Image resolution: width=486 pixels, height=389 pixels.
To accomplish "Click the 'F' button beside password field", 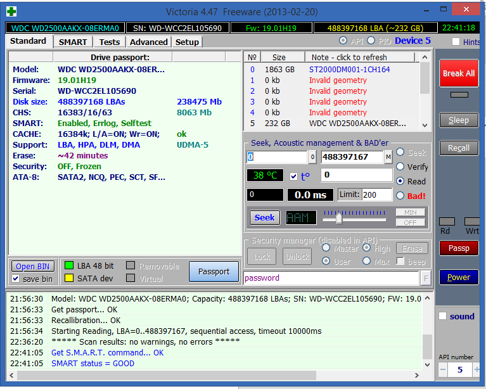I will (x=426, y=277).
